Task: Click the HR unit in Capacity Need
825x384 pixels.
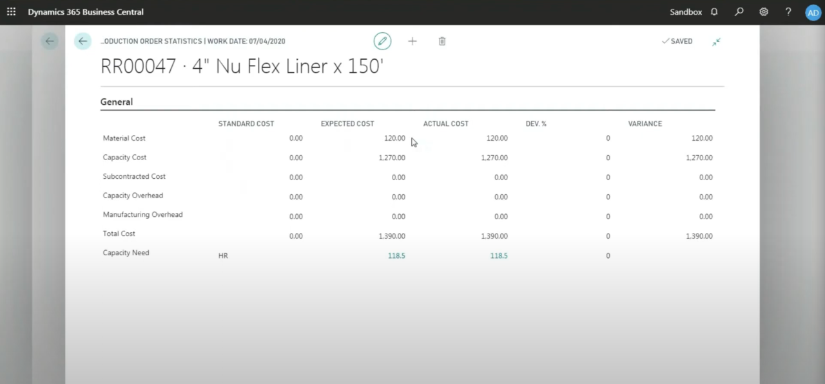Action: pos(223,256)
